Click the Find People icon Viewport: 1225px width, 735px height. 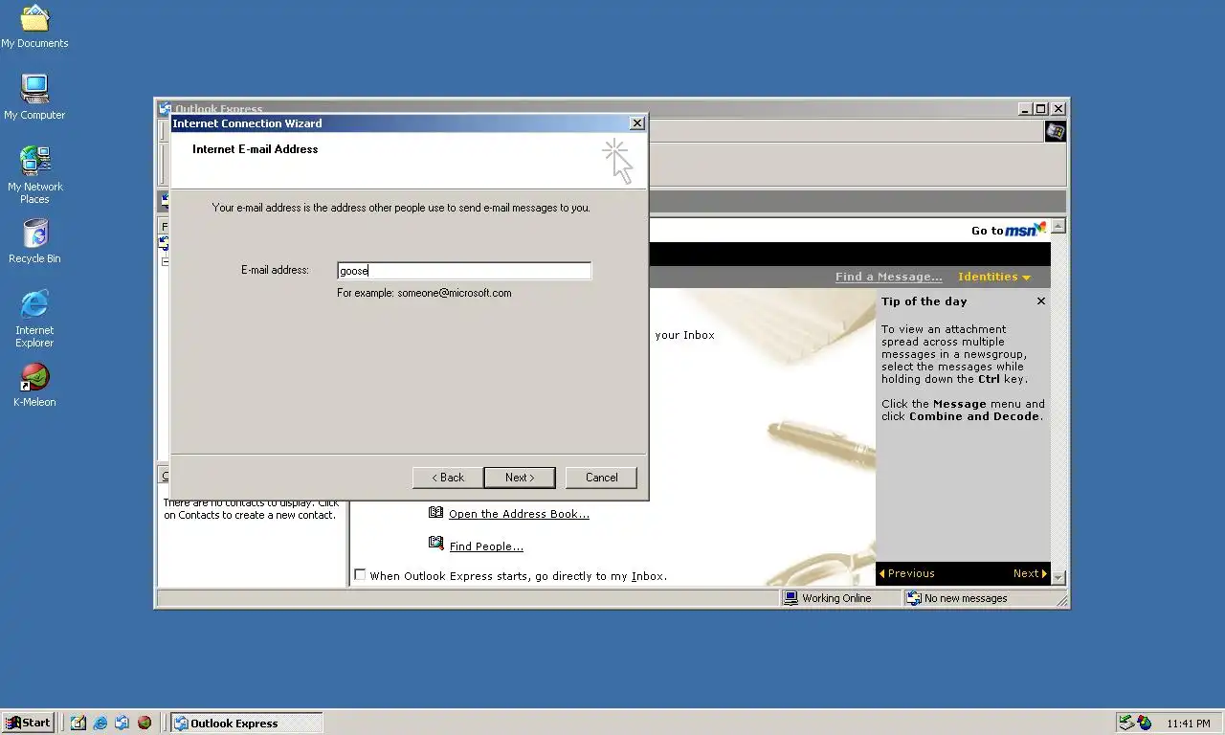point(436,545)
